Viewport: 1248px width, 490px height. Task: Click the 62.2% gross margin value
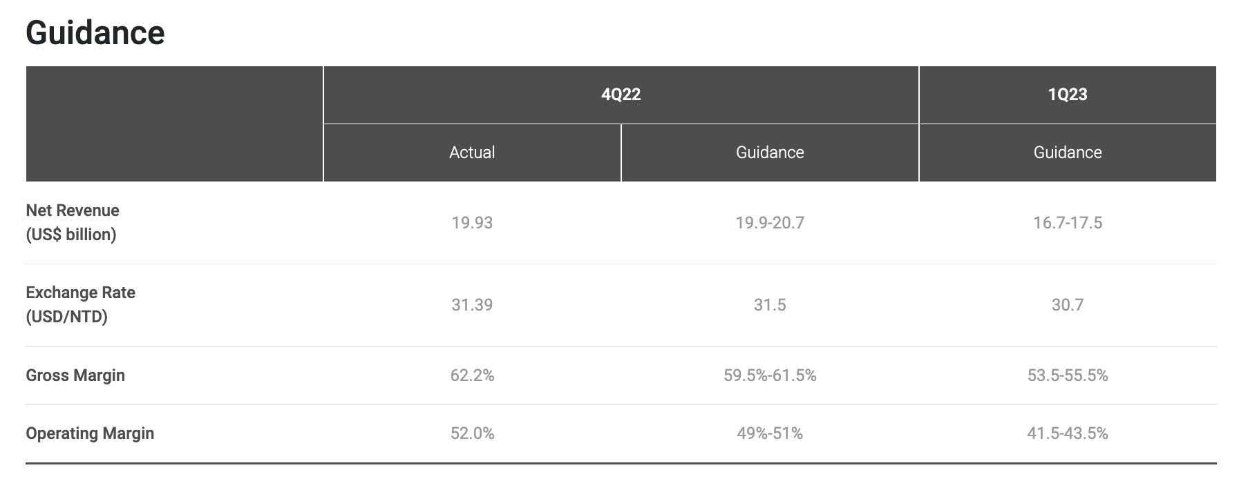pos(472,375)
